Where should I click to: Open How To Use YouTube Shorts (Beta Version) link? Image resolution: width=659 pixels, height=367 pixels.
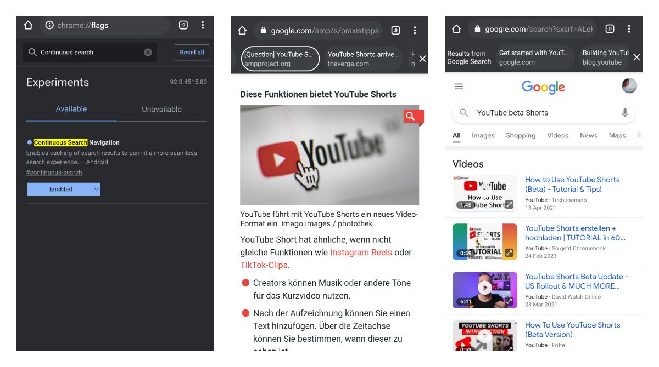point(573,330)
